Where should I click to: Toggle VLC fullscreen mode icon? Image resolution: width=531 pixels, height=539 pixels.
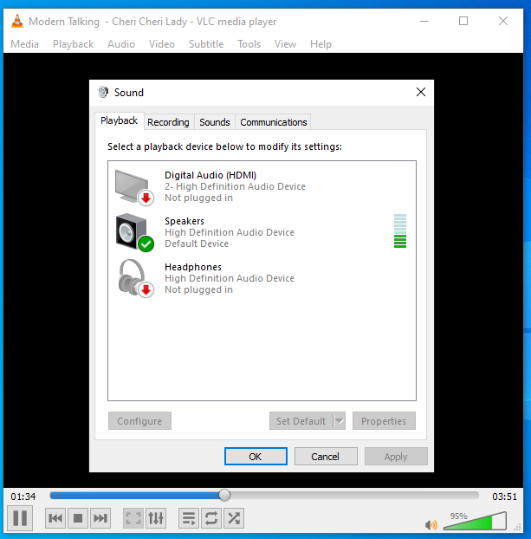[133, 518]
